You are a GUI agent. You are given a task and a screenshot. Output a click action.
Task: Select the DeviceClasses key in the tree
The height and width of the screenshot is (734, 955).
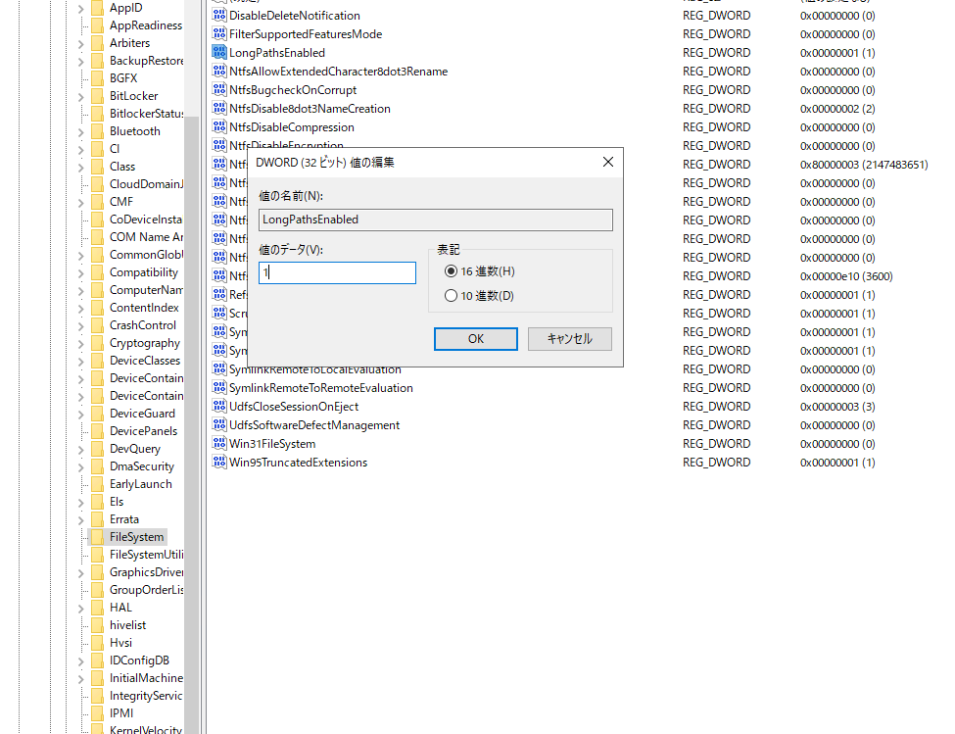(145, 361)
